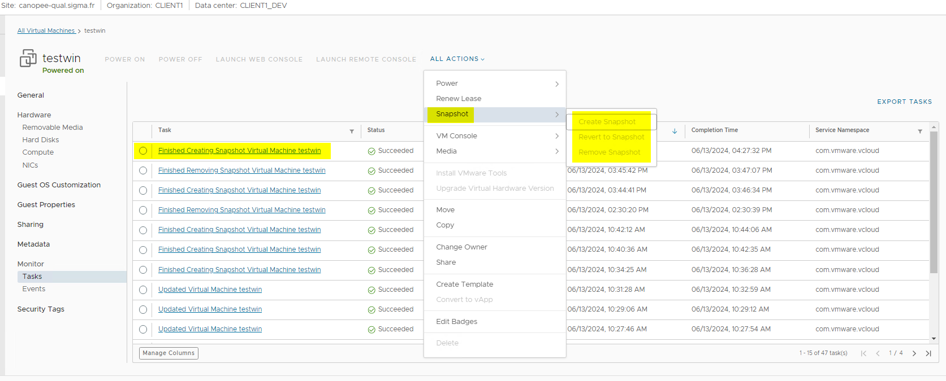Jump to the first tasks page
Viewport: 946px width, 381px height.
[863, 353]
